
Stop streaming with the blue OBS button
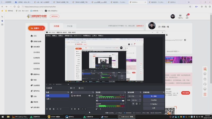[154, 96]
